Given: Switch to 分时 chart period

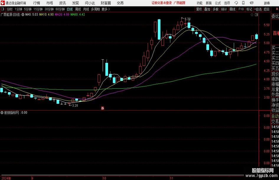Looking at the screenshot, I should click(10, 9).
